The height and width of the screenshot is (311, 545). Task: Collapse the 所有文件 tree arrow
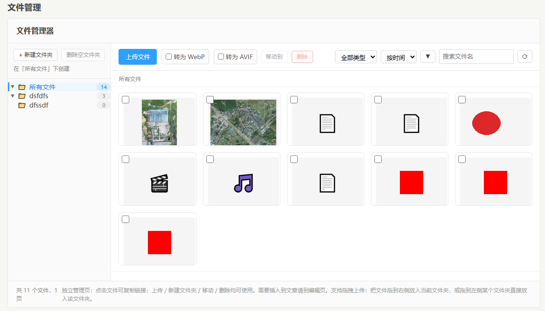click(13, 87)
